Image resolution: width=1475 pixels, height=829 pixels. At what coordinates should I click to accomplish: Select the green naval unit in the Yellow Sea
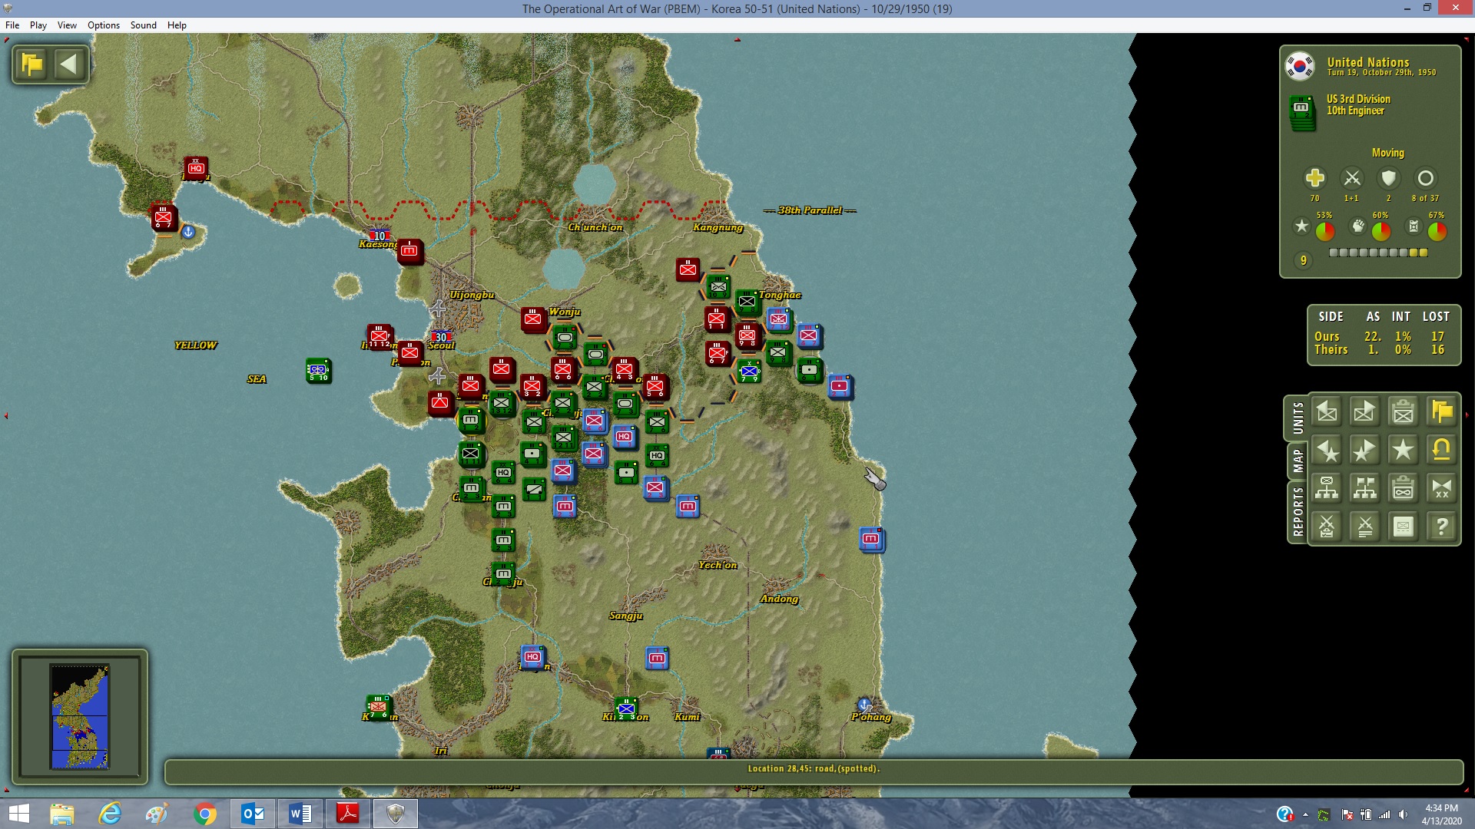click(318, 370)
